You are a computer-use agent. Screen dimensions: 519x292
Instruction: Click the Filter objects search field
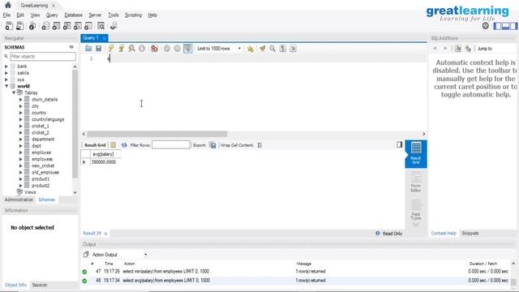(x=43, y=56)
